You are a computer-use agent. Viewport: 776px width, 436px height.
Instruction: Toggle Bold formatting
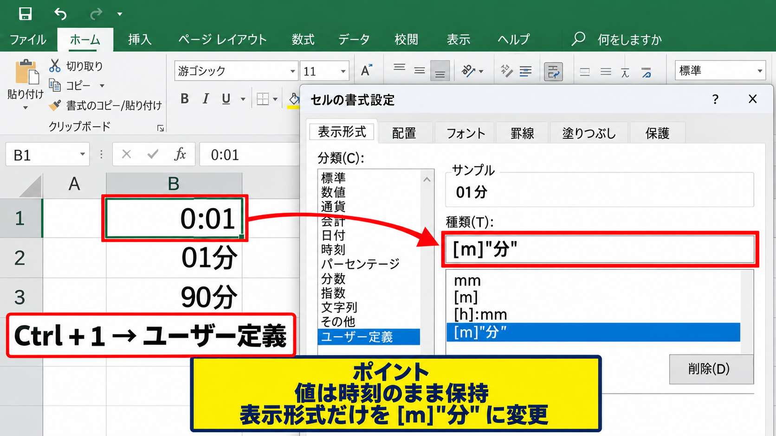(185, 99)
